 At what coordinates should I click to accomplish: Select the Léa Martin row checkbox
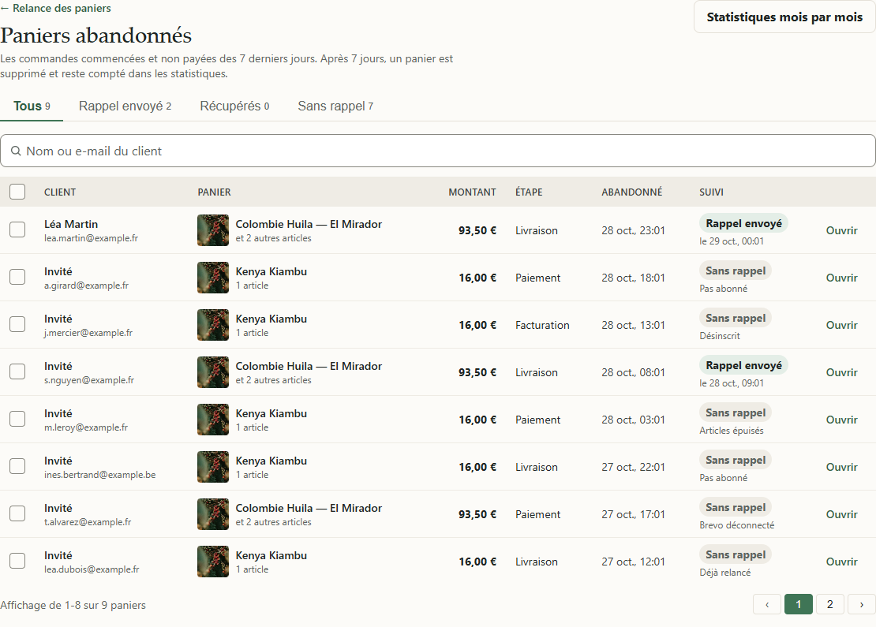[17, 230]
